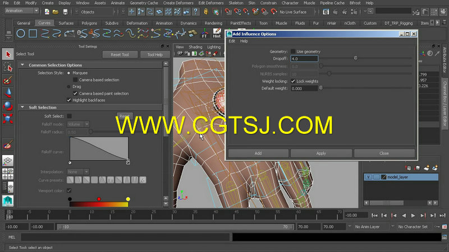Uncheck the Lock weights checkbox

pyautogui.click(x=293, y=81)
